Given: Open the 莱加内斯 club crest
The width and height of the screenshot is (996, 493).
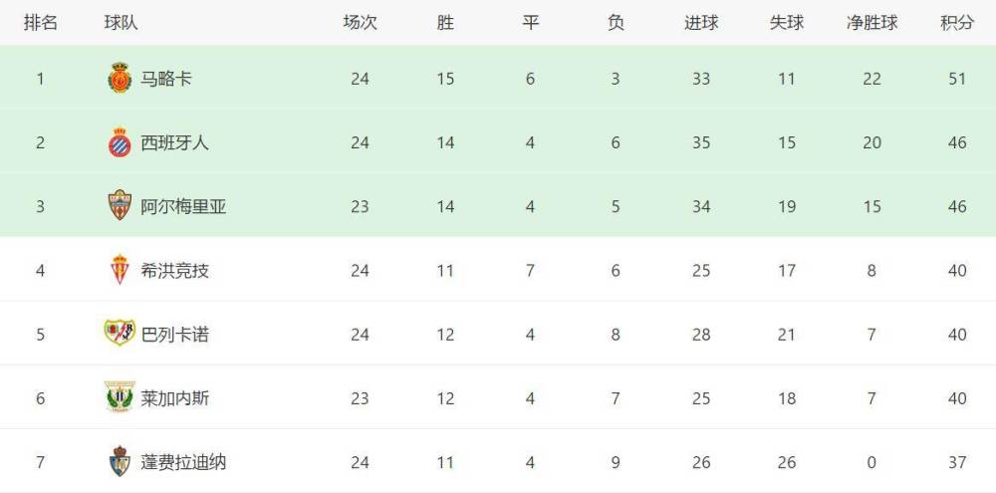Looking at the screenshot, I should point(120,397).
